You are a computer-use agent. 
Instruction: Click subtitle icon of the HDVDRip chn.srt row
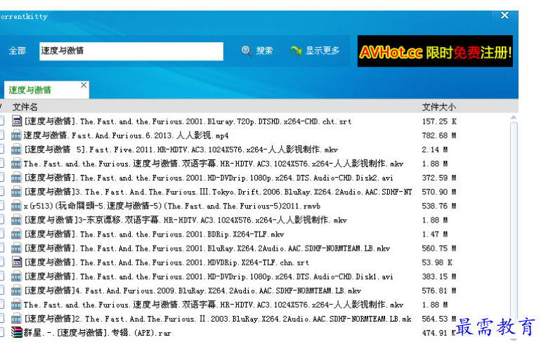pos(16,262)
